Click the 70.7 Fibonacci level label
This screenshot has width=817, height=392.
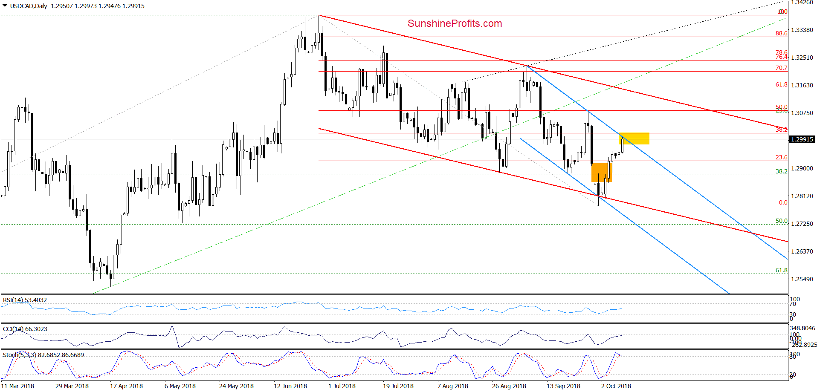(781, 68)
